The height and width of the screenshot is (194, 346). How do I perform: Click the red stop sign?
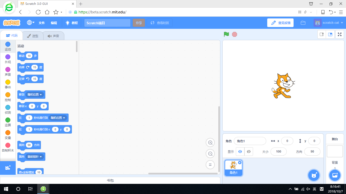coord(234,34)
